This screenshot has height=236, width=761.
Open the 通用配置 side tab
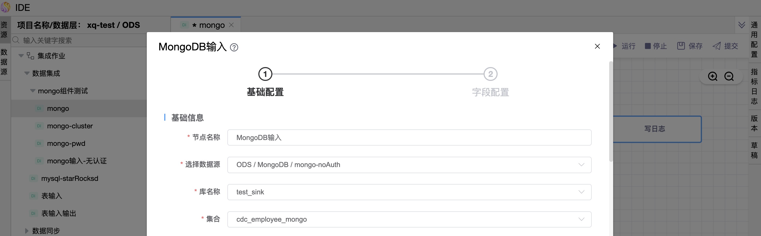pyautogui.click(x=754, y=39)
